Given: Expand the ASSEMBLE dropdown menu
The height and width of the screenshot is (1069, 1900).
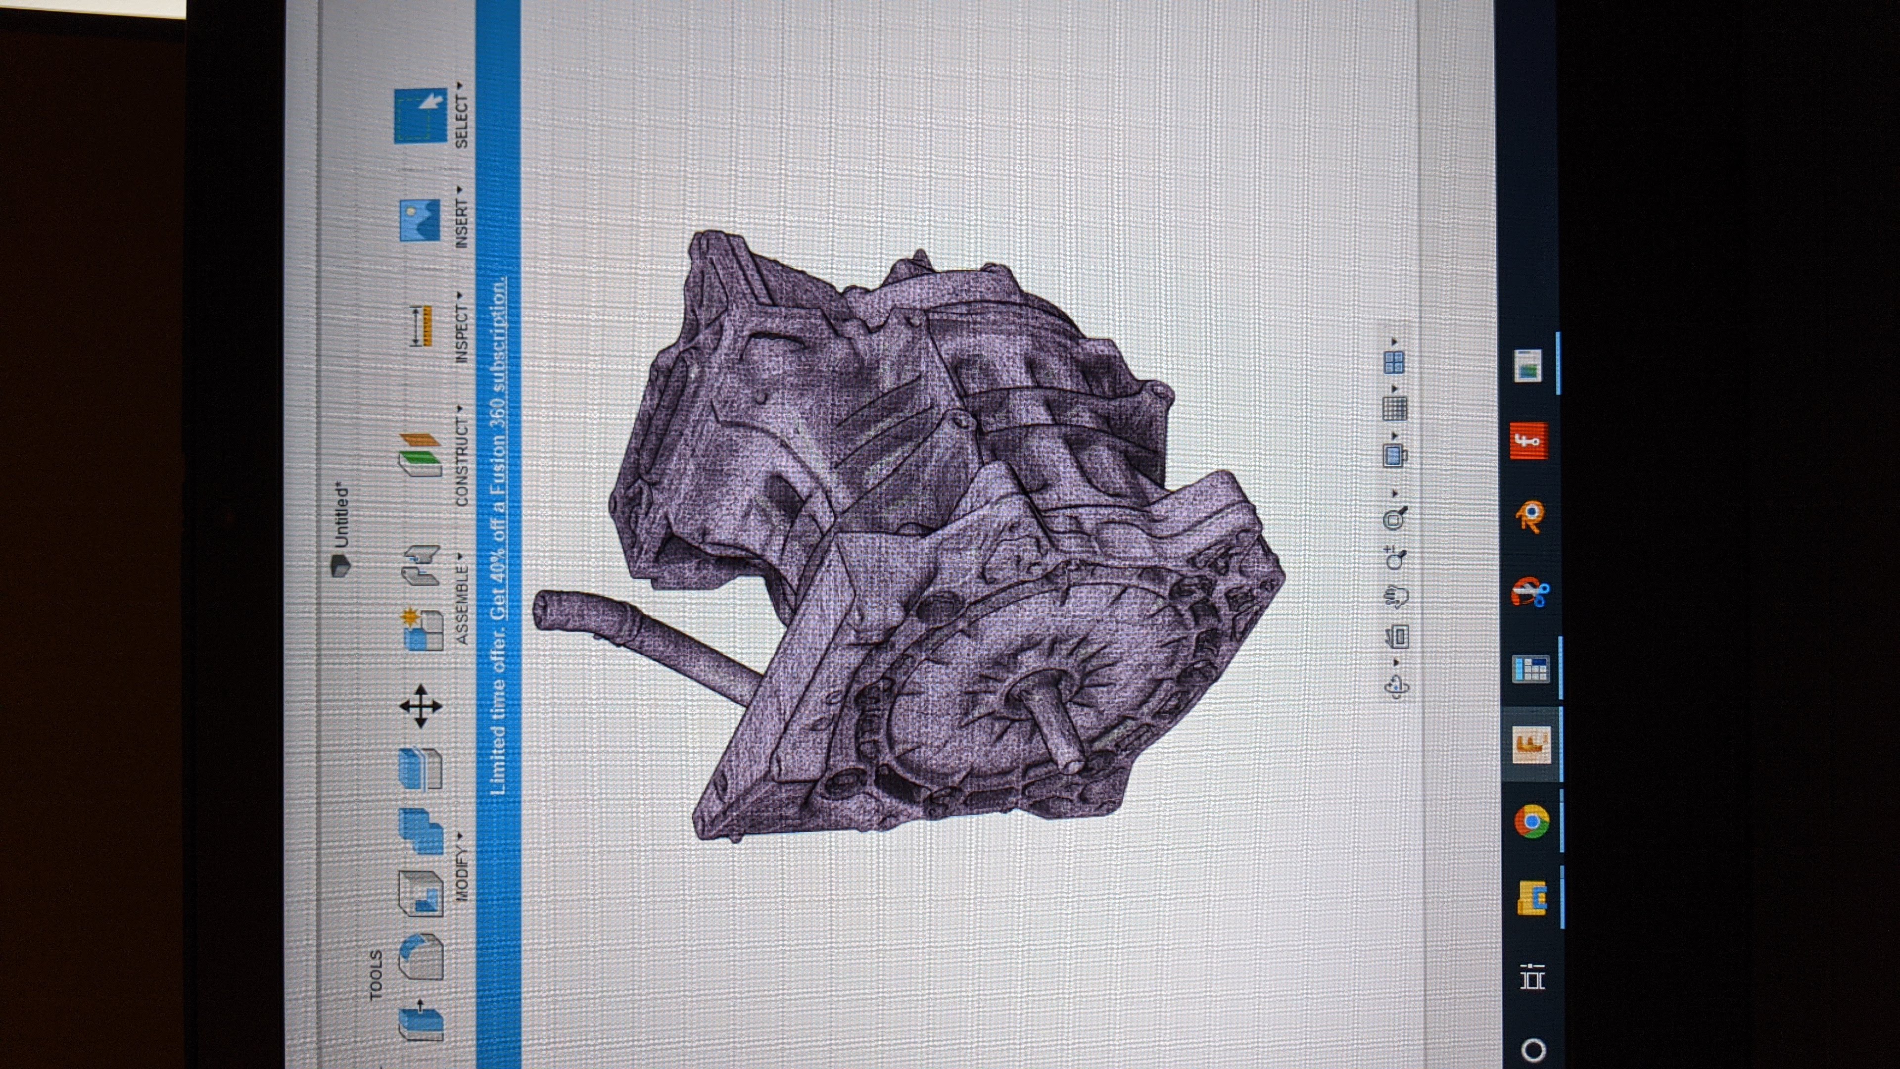Looking at the screenshot, I should (x=462, y=599).
